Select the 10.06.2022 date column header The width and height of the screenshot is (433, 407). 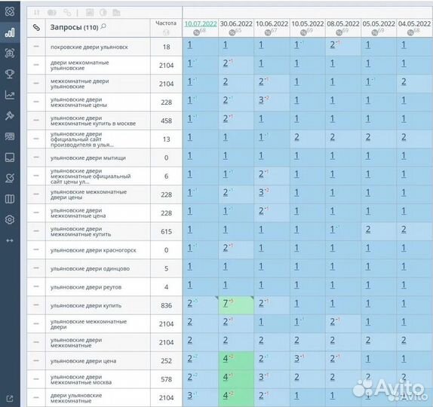click(x=272, y=23)
